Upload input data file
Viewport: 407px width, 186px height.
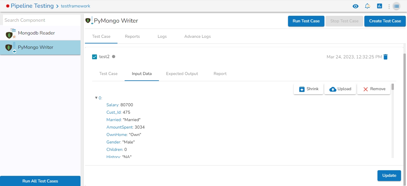[340, 89]
